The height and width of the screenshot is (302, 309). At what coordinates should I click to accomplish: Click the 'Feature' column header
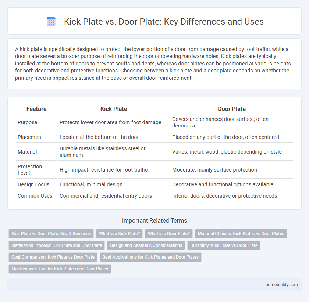[x=36, y=109]
